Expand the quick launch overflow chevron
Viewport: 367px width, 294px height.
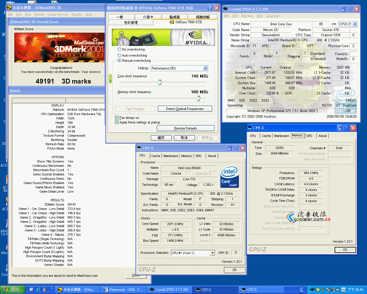tap(52, 288)
